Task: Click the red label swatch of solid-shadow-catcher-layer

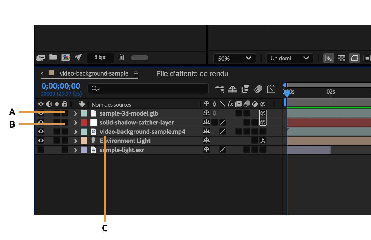Action: (x=83, y=122)
